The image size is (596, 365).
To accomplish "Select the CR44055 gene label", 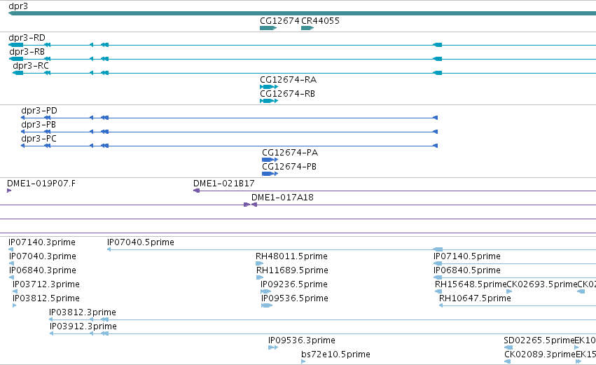I will tap(320, 21).
